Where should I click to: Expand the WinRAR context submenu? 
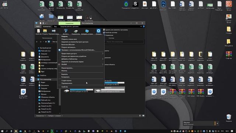[x=81, y=64]
